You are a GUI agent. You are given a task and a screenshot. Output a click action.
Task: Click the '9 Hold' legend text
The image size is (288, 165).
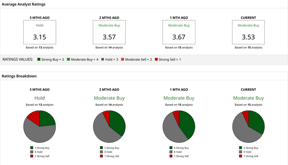247,152
